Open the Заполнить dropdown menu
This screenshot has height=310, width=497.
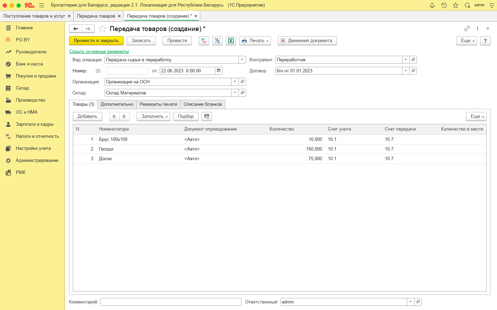click(153, 116)
